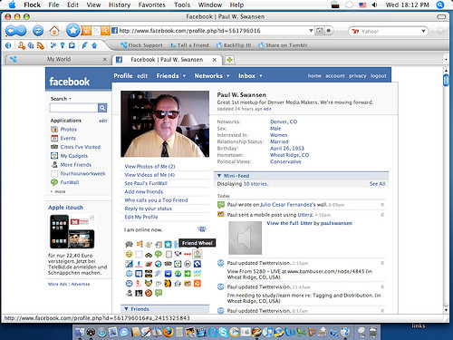
Task: Click the privacy link
Action: click(358, 76)
